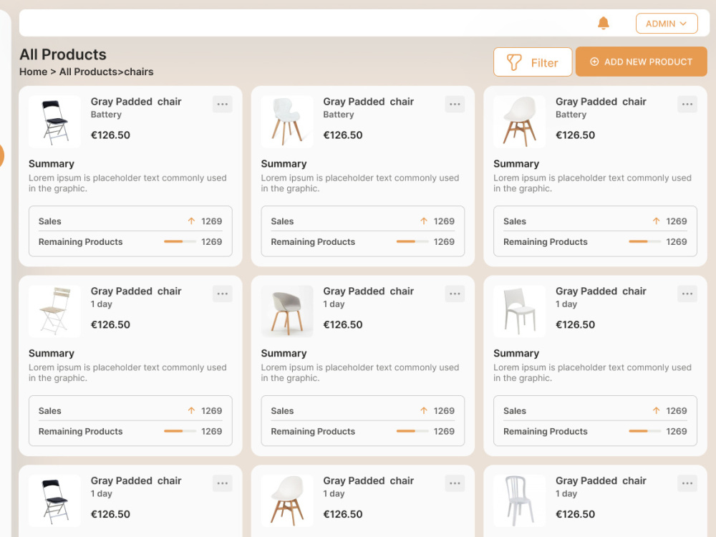
Task: Click black folding chair thumbnail labeled 1 day
Action: click(x=55, y=500)
